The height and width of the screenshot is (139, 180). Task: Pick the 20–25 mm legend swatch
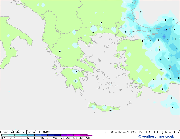tap(51, 135)
